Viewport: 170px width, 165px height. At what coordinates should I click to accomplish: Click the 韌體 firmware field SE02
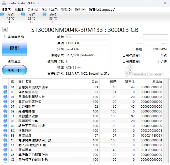pos(88,37)
